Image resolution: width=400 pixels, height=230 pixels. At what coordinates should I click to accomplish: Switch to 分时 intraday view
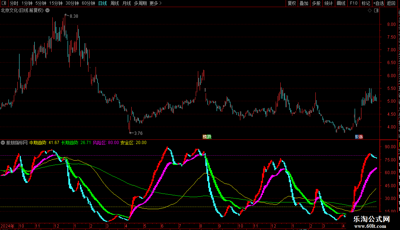pos(14,3)
